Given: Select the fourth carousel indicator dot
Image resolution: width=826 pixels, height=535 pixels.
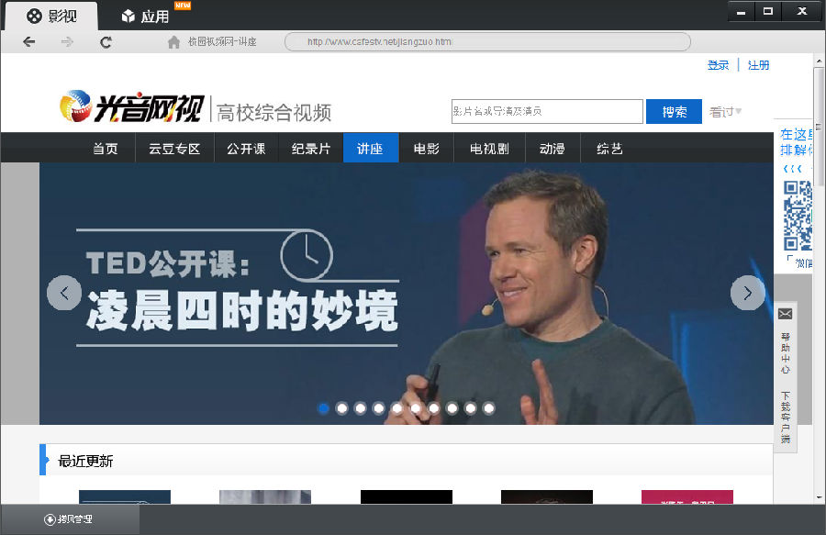Looking at the screenshot, I should (x=379, y=408).
